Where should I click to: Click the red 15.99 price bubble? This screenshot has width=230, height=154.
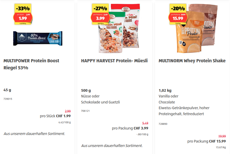(x=178, y=18)
